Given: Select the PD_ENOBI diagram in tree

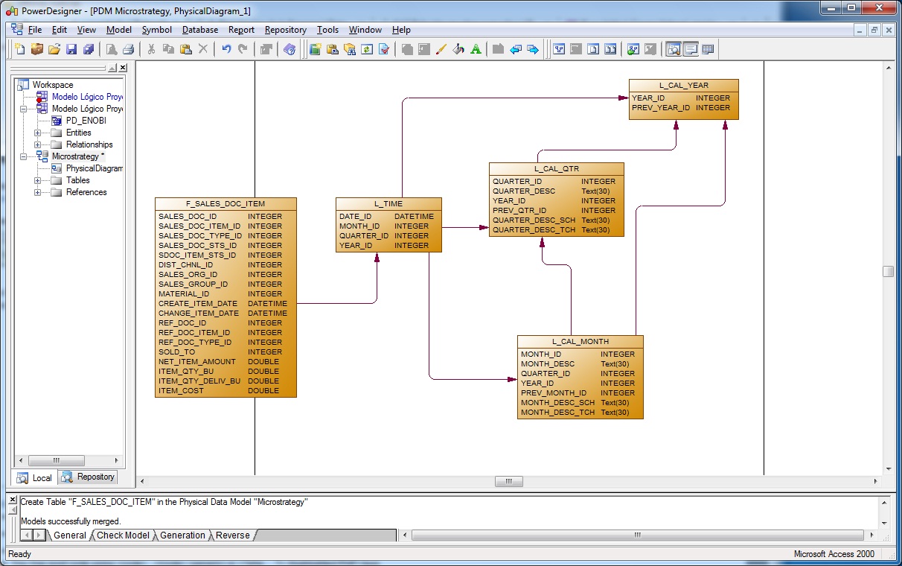Looking at the screenshot, I should [86, 121].
